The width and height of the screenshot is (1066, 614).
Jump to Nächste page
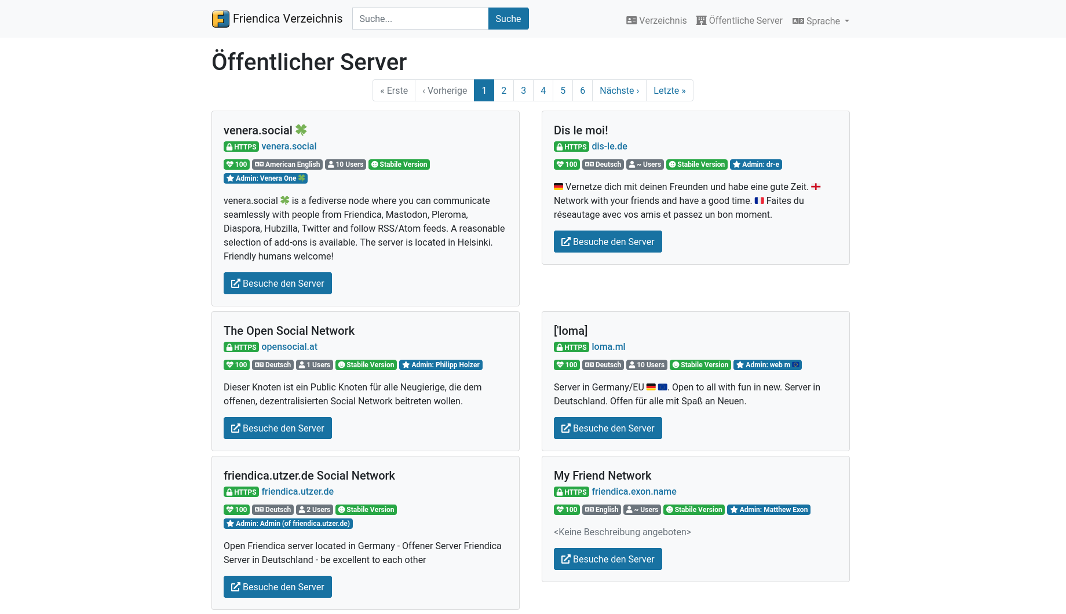pos(619,90)
